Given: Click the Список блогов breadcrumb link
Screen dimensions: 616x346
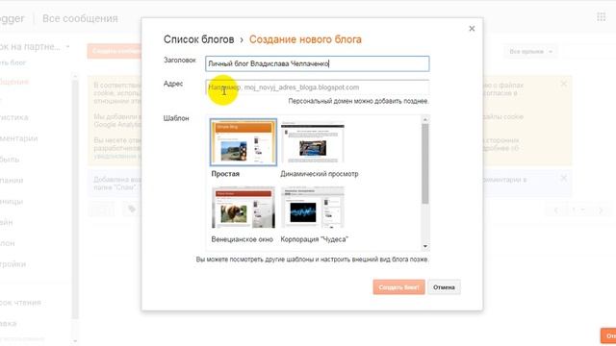Looking at the screenshot, I should (199, 39).
